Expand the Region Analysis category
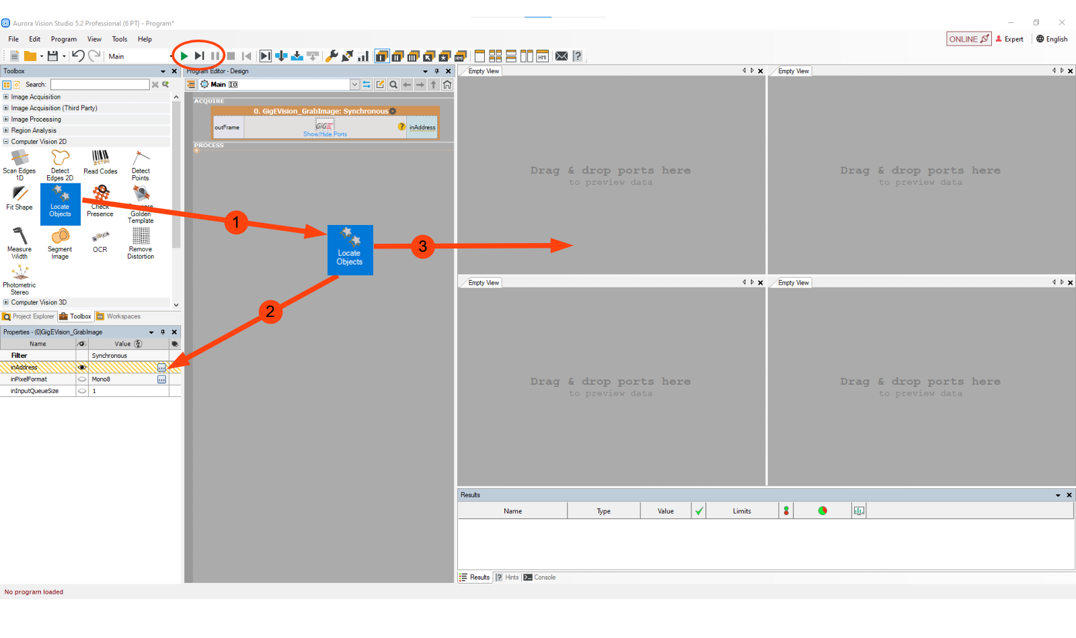This screenshot has width=1076, height=638. point(6,130)
